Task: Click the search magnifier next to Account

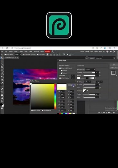Action: (53, 51)
